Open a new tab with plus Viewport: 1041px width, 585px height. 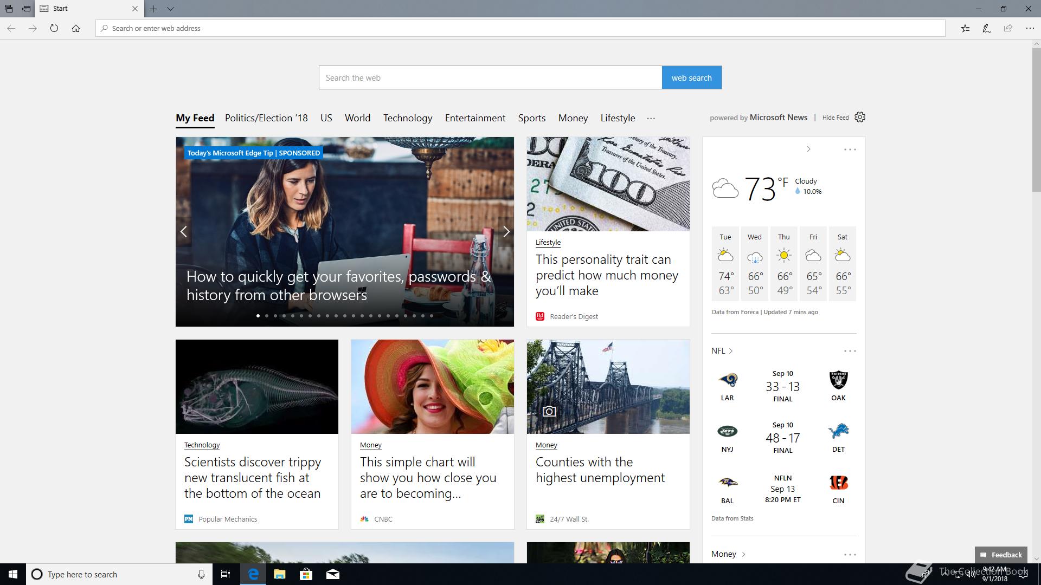[x=153, y=9]
